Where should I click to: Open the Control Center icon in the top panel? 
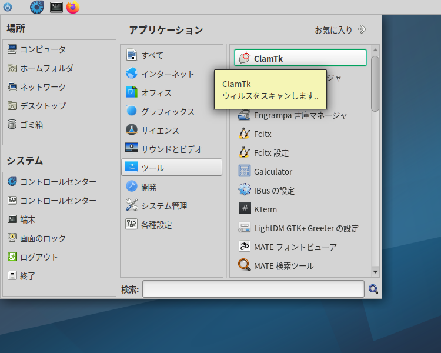(x=37, y=7)
